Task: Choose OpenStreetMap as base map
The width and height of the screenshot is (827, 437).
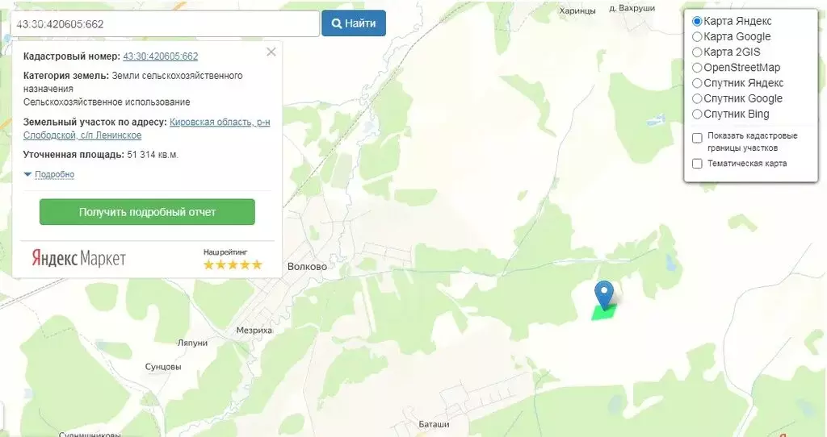Action: point(697,68)
